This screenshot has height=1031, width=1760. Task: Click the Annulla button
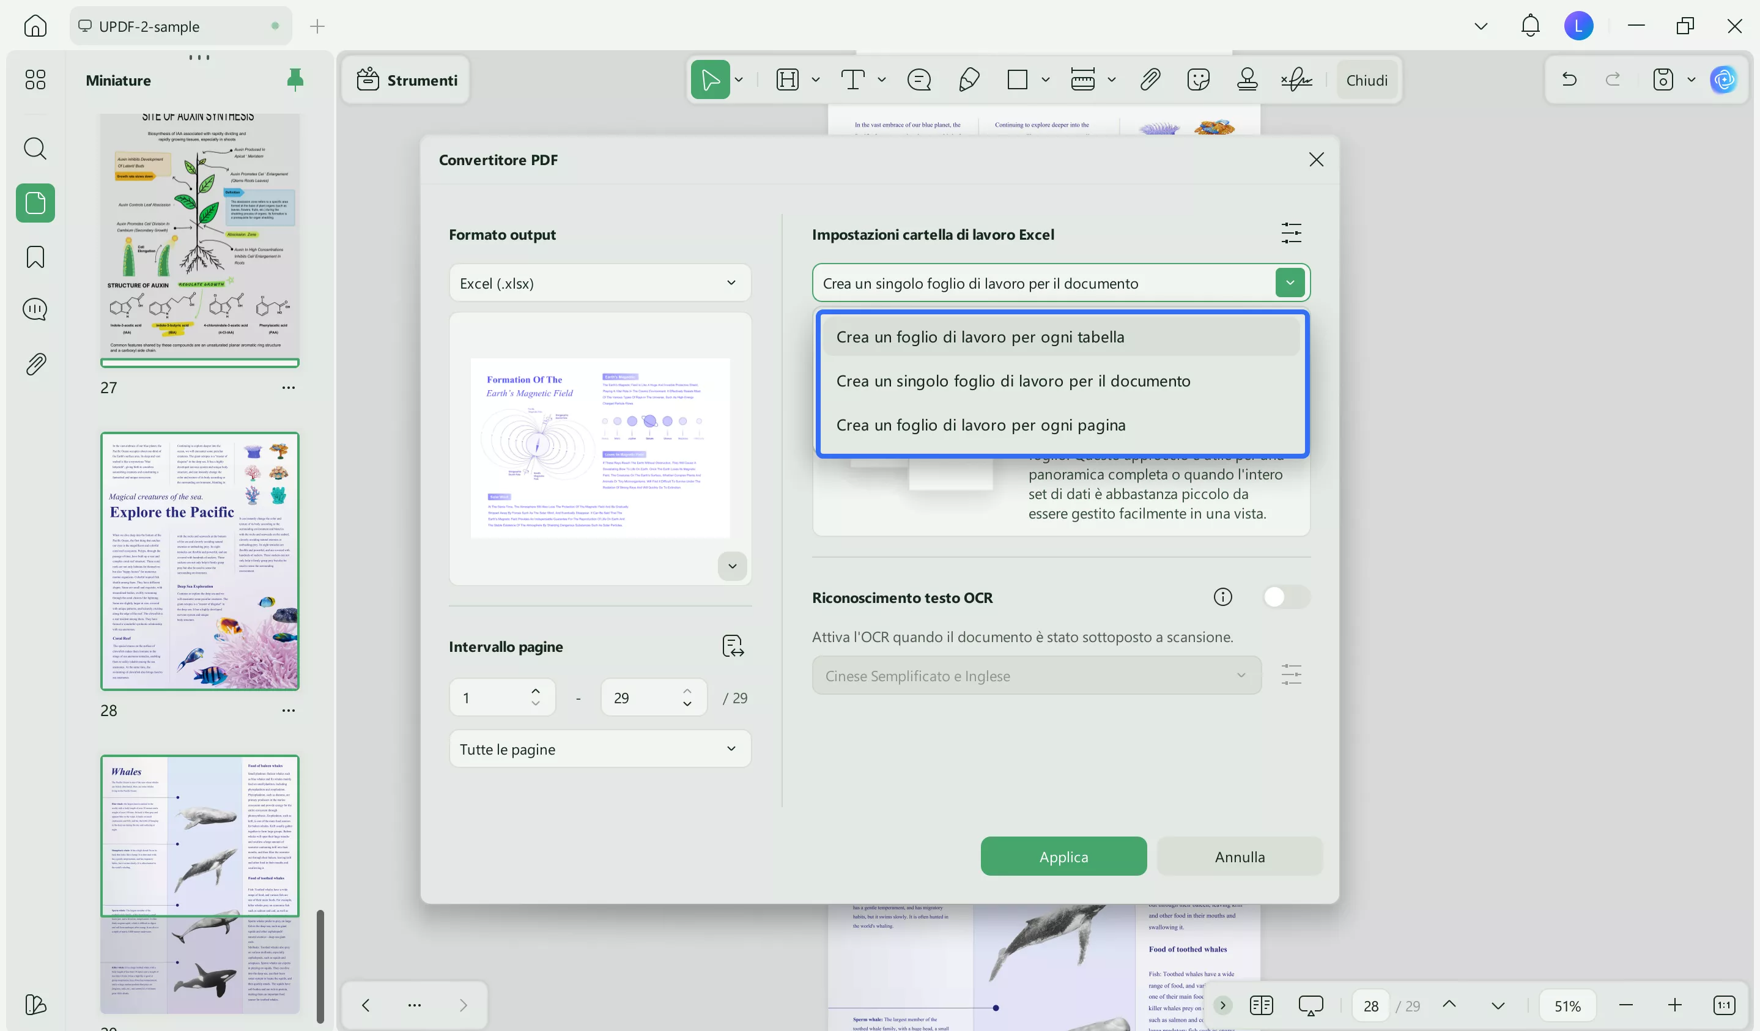click(x=1238, y=856)
